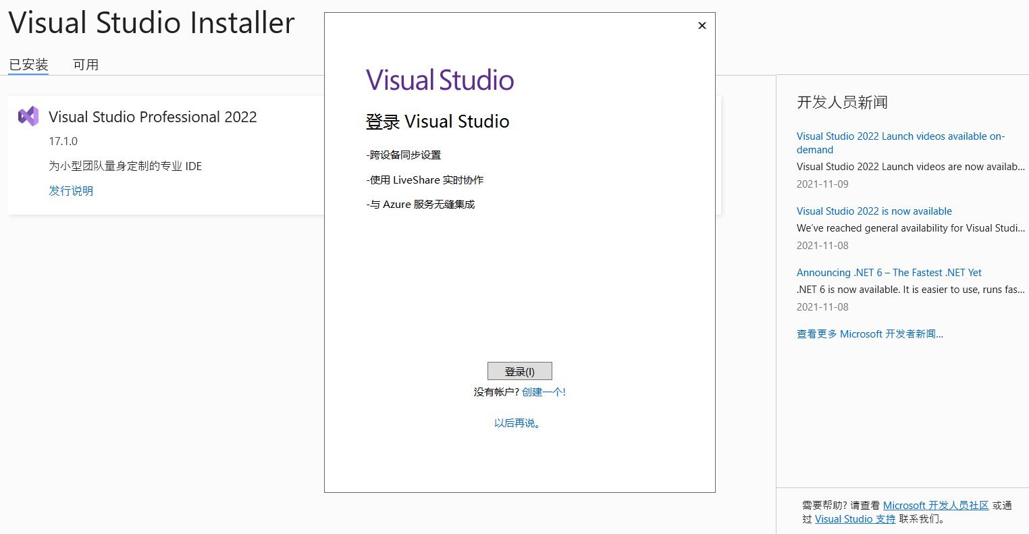Switch to the 可用 tab
This screenshot has width=1029, height=534.
86,64
